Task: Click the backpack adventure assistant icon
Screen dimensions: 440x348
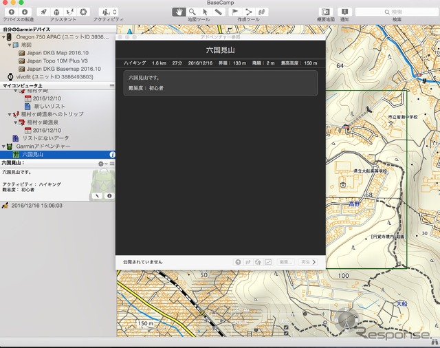Action: [x=56, y=12]
